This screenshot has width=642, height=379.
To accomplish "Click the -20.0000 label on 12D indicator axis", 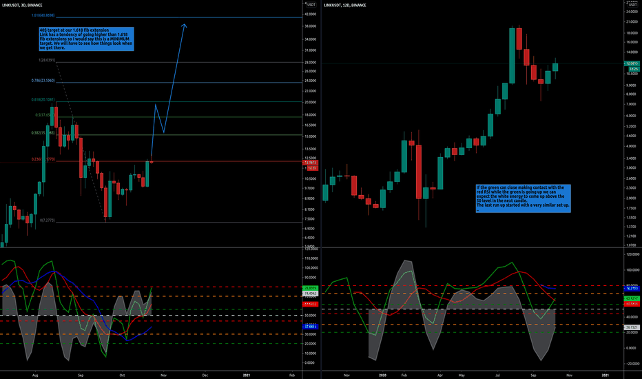I will click(x=632, y=363).
